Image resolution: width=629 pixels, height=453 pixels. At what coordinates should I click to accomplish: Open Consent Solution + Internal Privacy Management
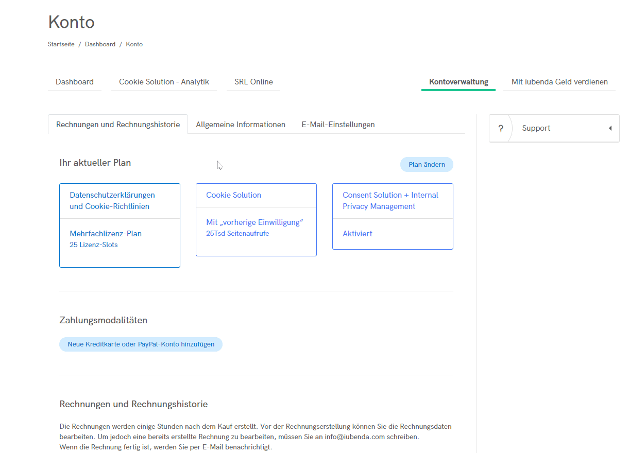pyautogui.click(x=390, y=201)
